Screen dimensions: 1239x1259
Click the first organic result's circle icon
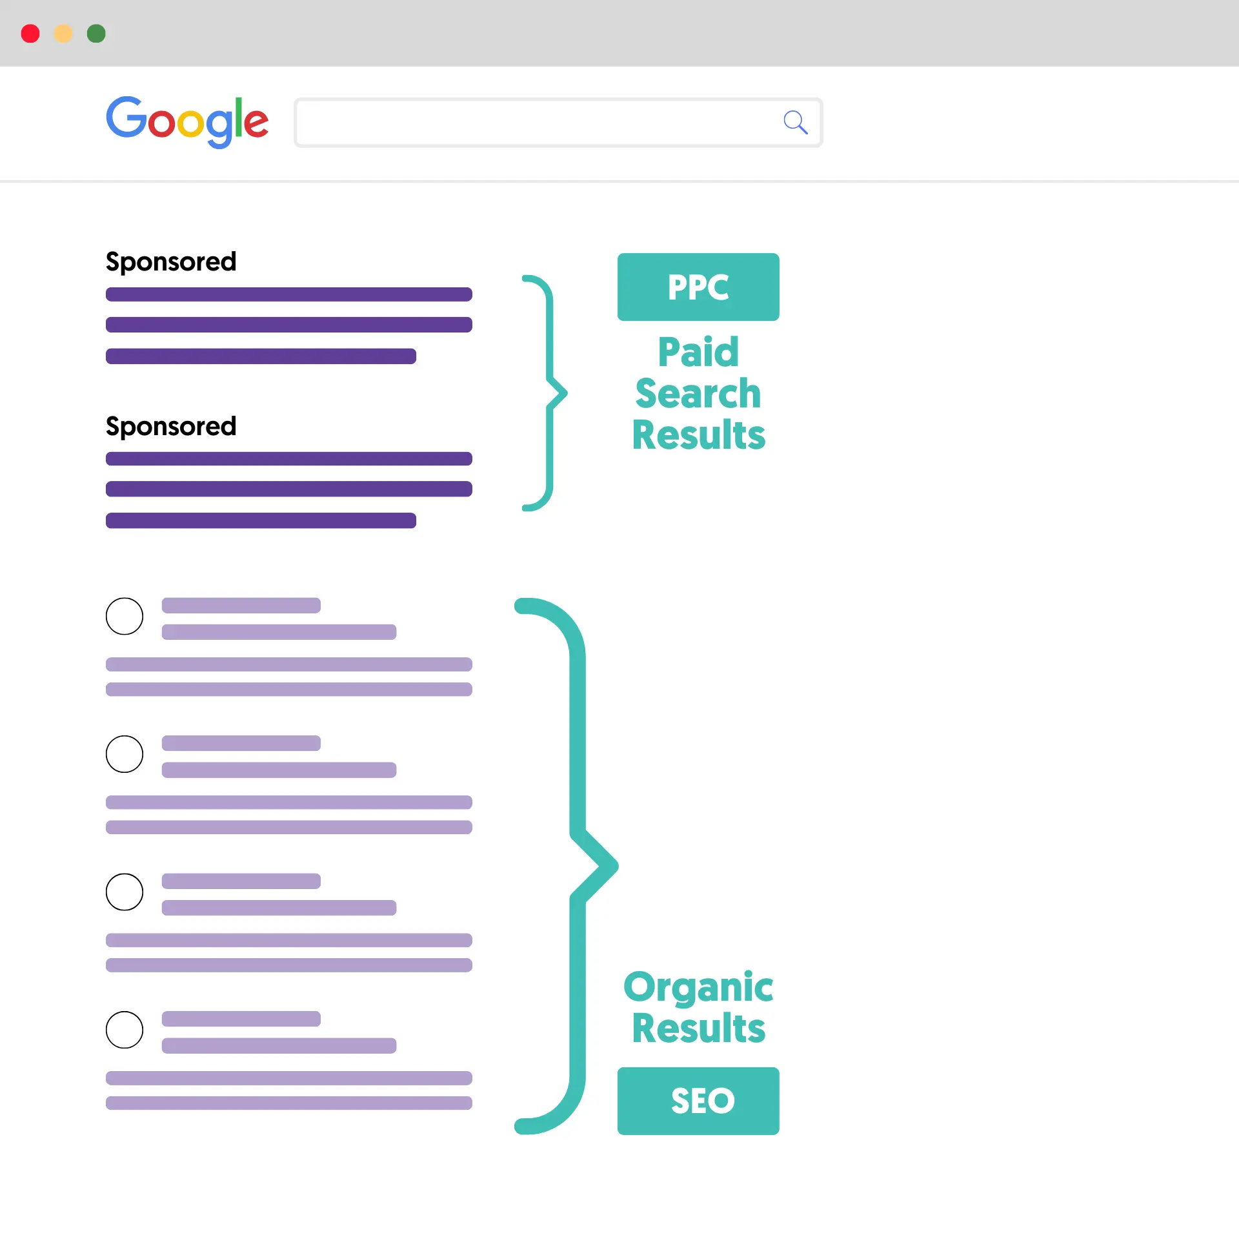pyautogui.click(x=125, y=616)
